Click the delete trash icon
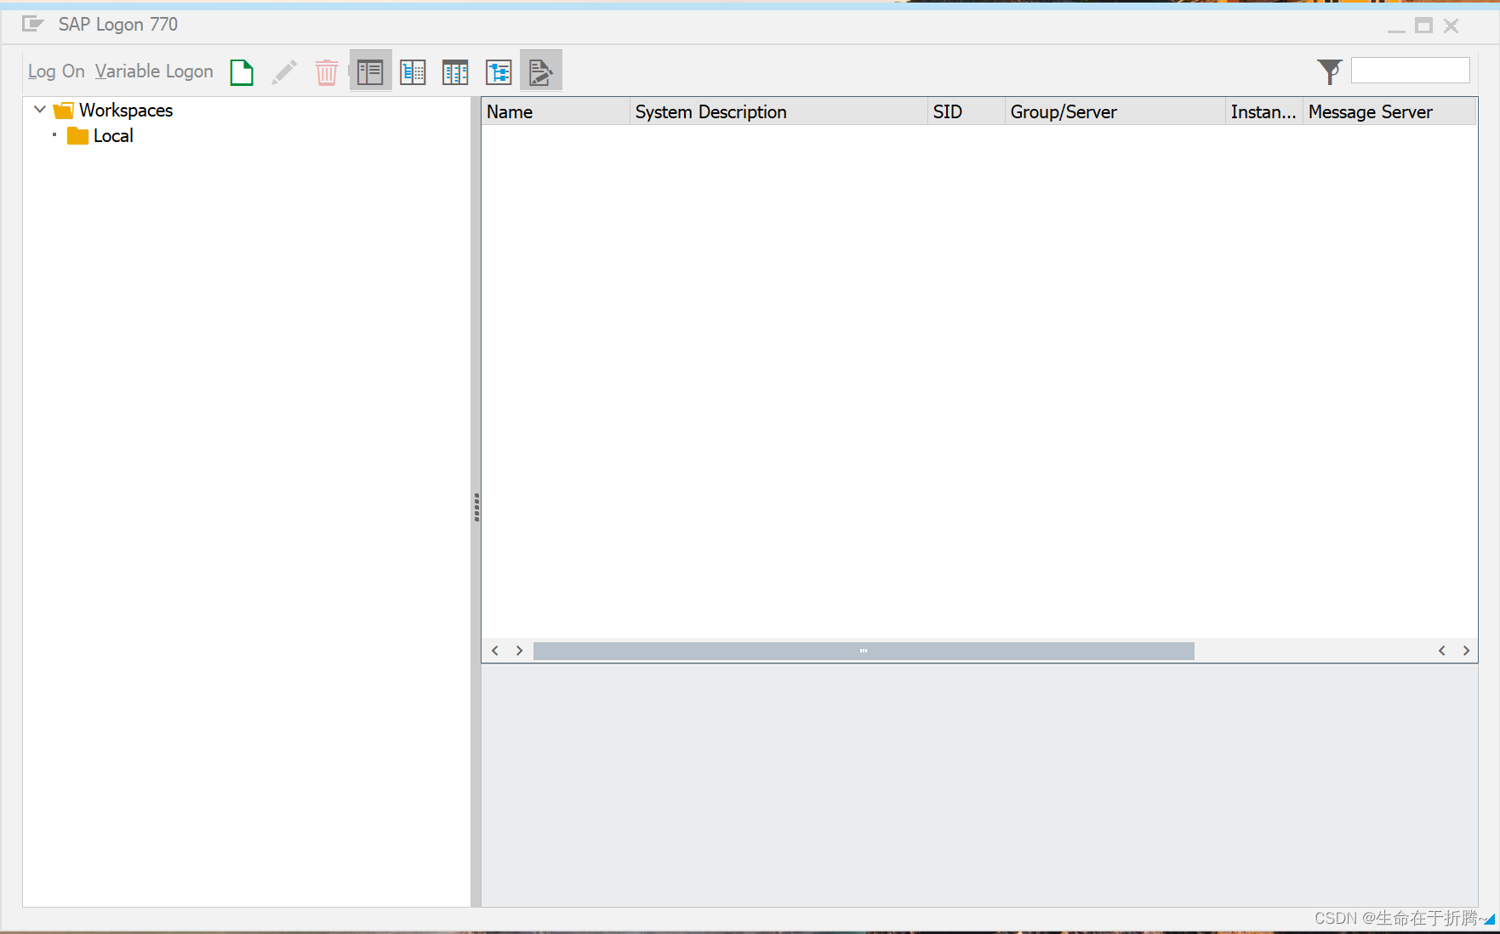The width and height of the screenshot is (1500, 934). tap(327, 72)
